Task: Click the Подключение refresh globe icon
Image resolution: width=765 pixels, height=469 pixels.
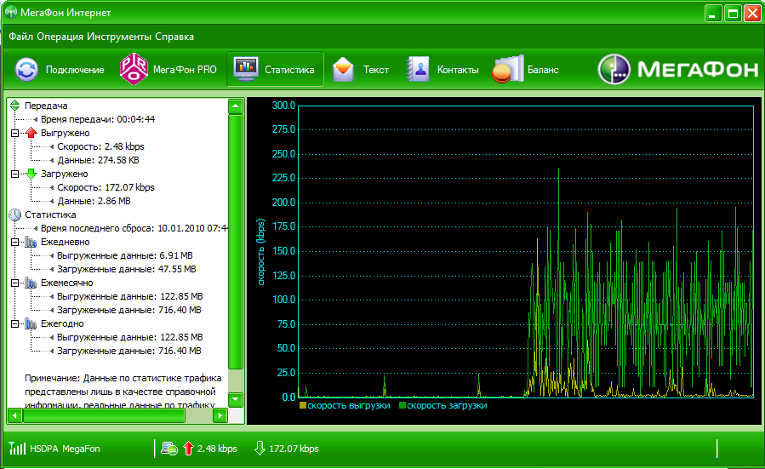Action: tap(26, 69)
